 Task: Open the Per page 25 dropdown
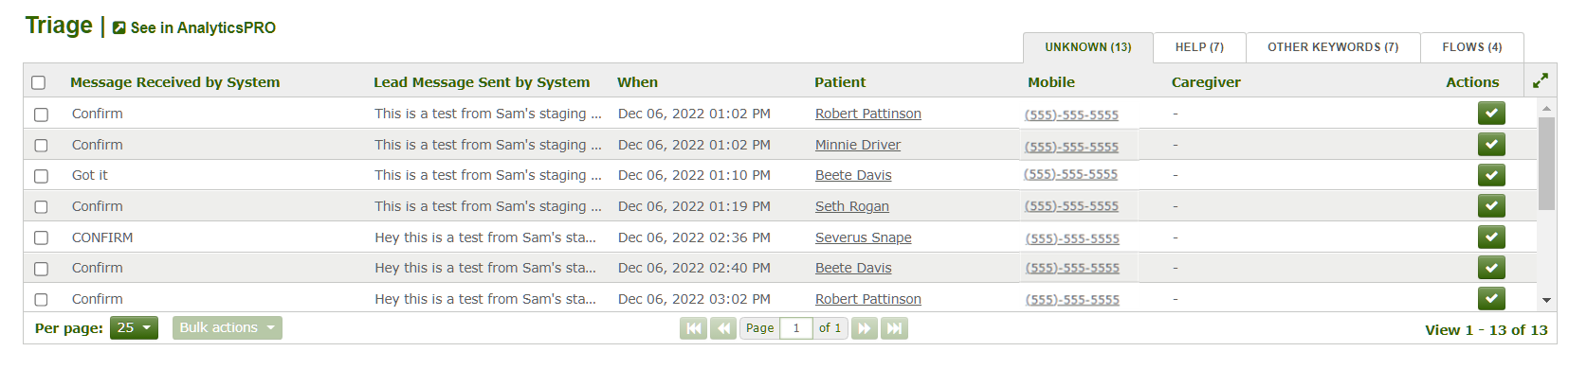click(x=134, y=328)
